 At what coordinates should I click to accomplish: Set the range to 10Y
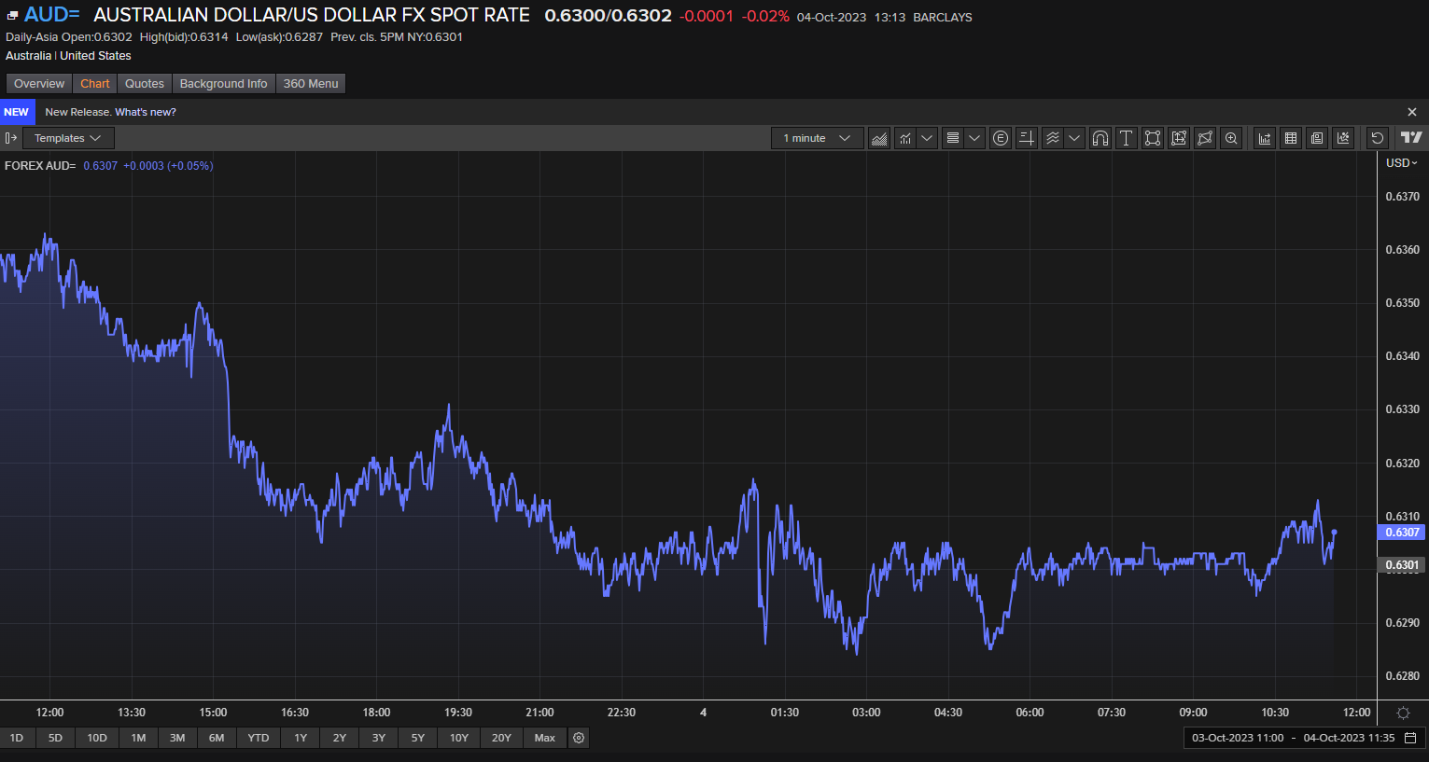459,738
